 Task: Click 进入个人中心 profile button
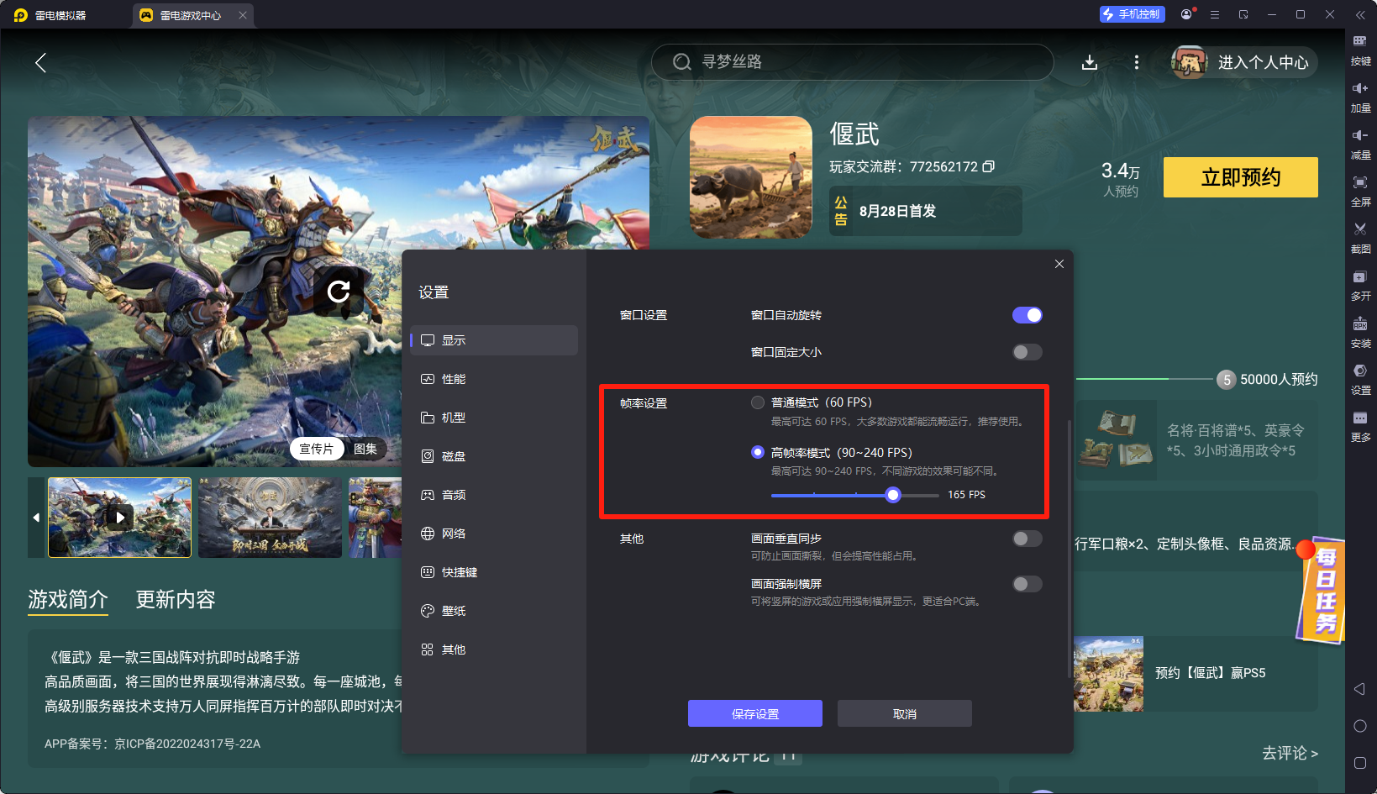pos(1244,62)
